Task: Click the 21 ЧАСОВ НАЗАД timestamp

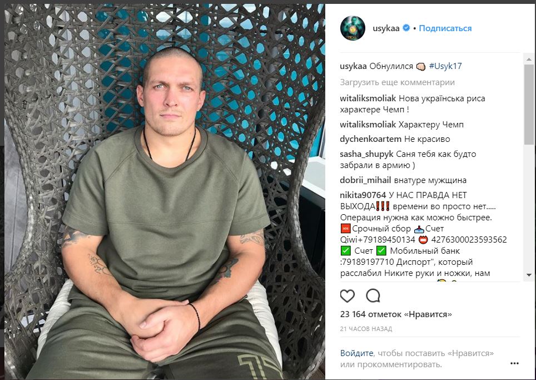Action: tap(366, 329)
